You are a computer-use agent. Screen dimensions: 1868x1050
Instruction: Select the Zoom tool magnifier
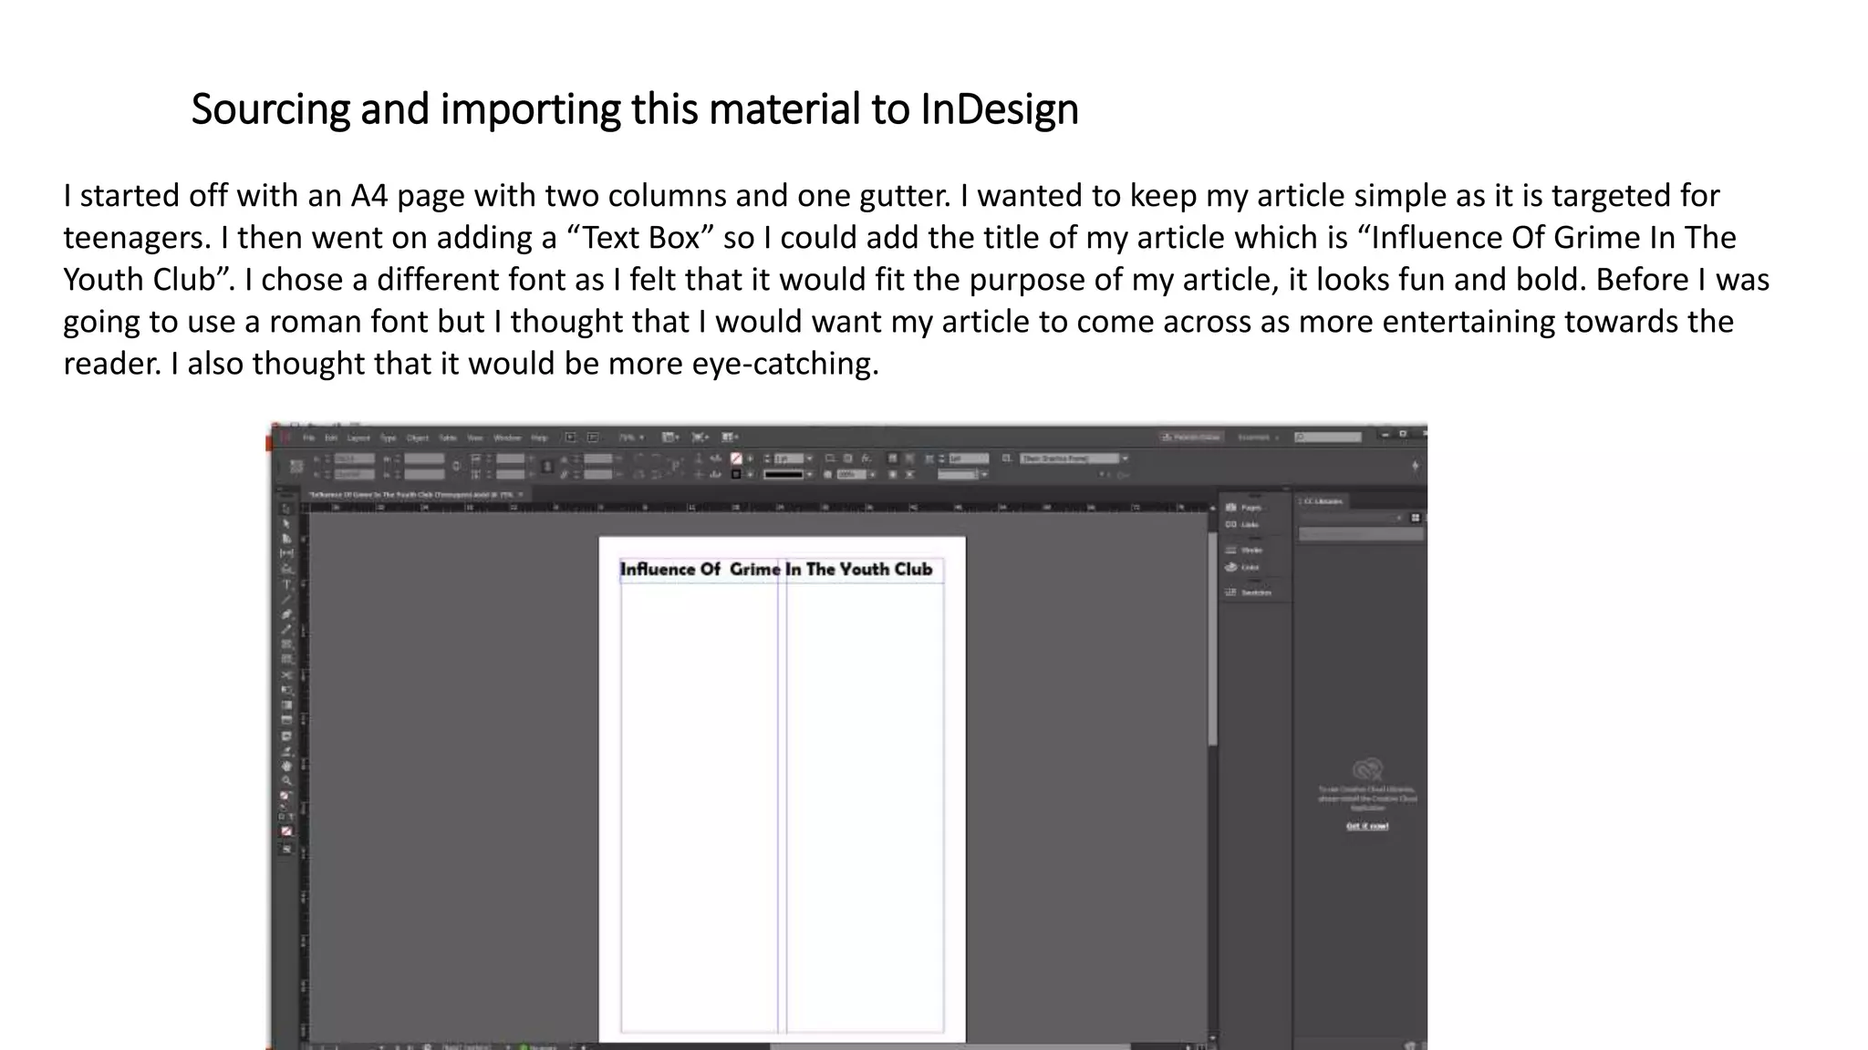(286, 781)
